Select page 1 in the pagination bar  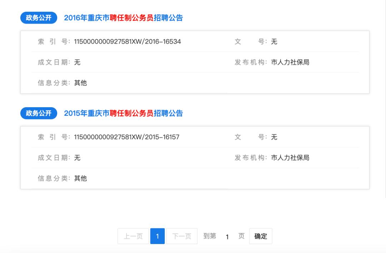pyautogui.click(x=157, y=236)
